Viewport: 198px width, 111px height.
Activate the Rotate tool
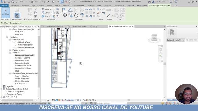point(76,15)
